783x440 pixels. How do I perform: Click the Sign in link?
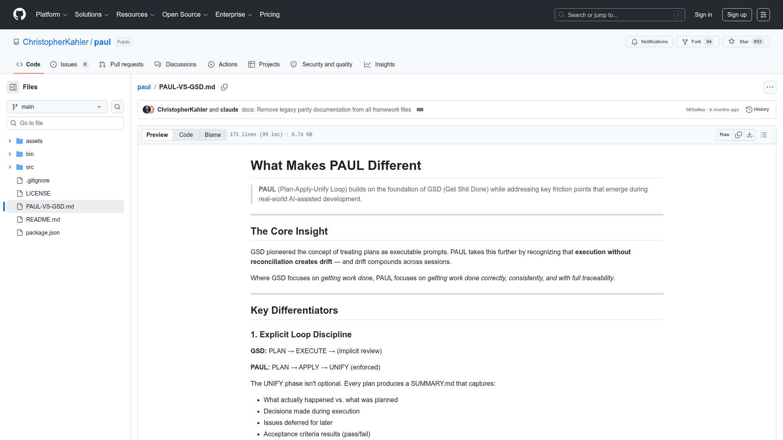coord(703,15)
